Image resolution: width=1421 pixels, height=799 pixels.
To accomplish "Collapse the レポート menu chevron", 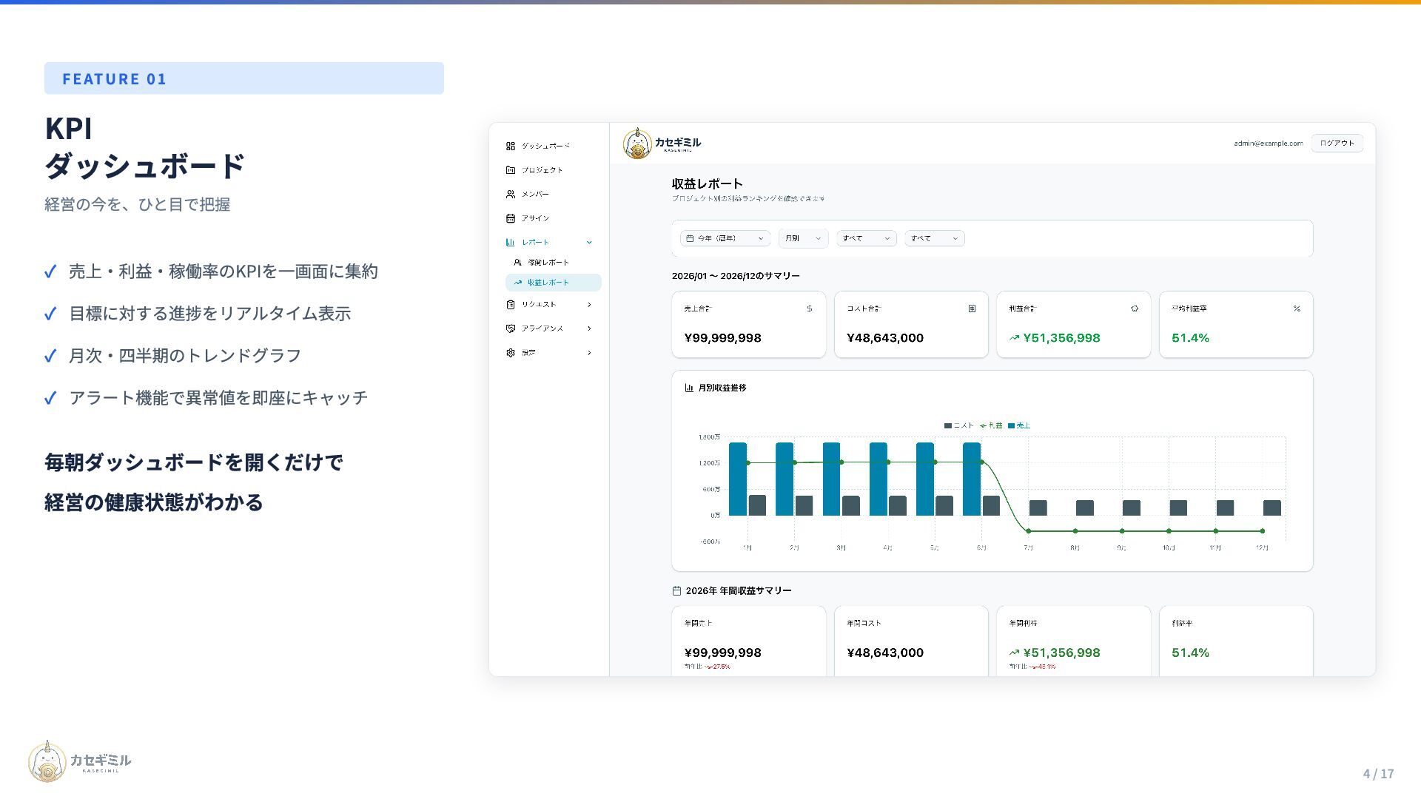I will [x=589, y=242].
